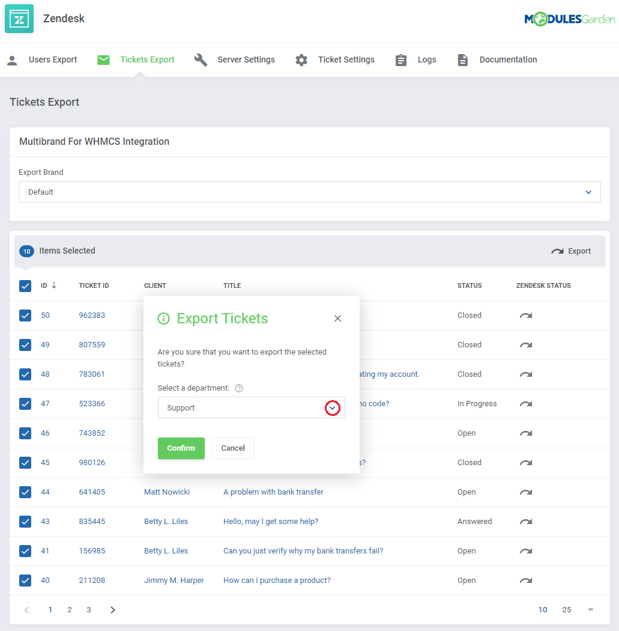Go to page 2
The height and width of the screenshot is (631, 619).
tap(70, 610)
